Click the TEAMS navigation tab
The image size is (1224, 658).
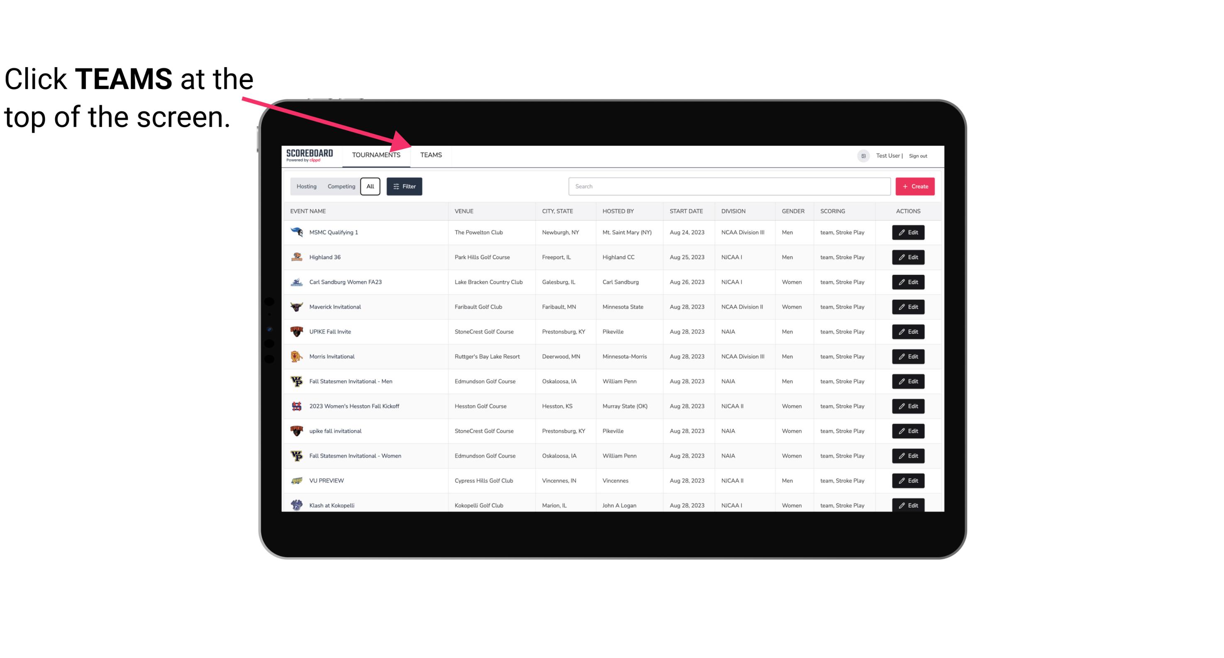(430, 155)
